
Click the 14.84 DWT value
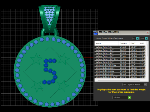[133, 53]
